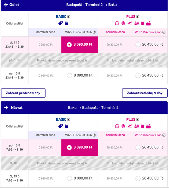Viewport: 169px width, 188px height.
Task: Click the small bag icon under outbound BASIC
Action: [x=67, y=23]
